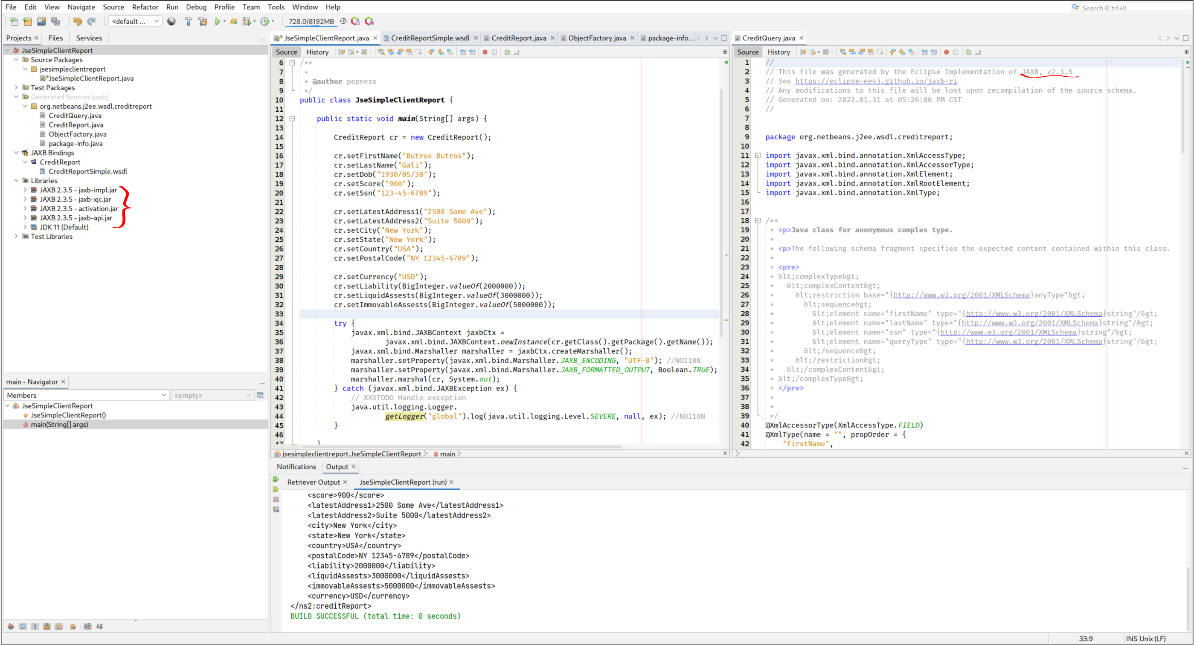1194x645 pixels.
Task: Open the Refactor menu
Action: (145, 7)
